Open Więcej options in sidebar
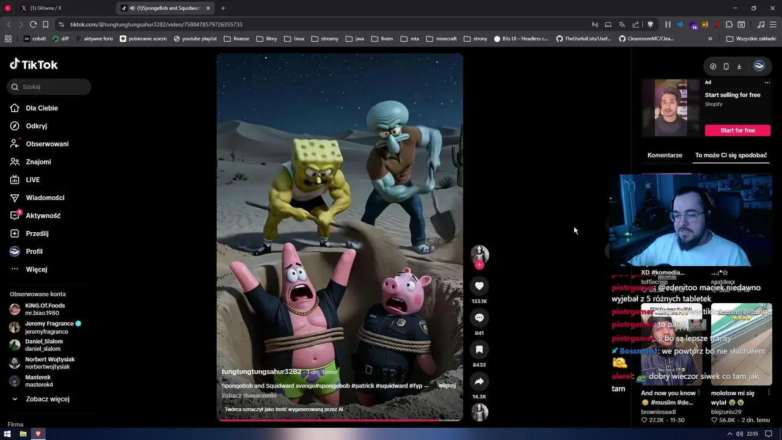This screenshot has width=782, height=440. pos(36,269)
